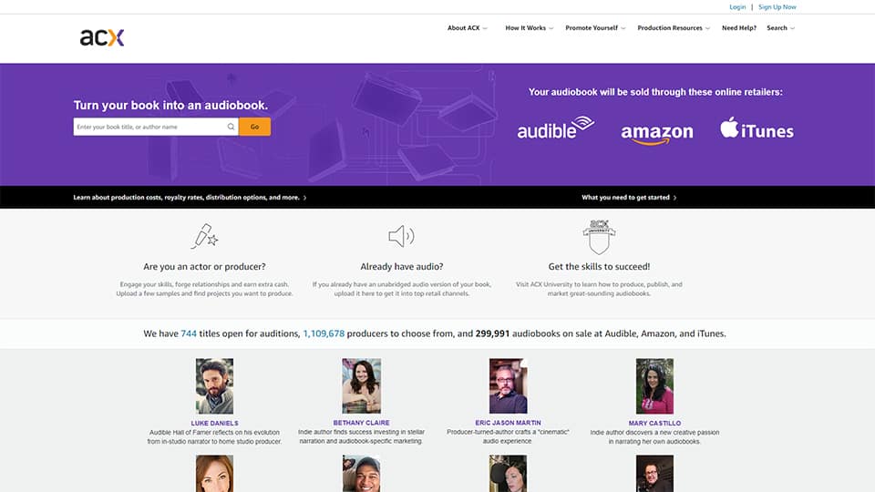
Task: Click 'Get the skills to succeed!' heading
Action: pos(599,267)
